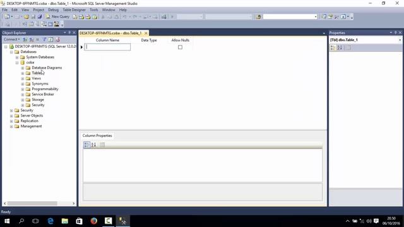Click the Analysis Services DMX Query icon

point(88,17)
